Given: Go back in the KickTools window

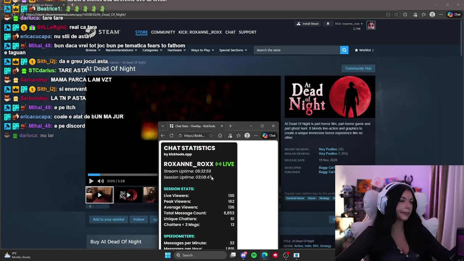Looking at the screenshot, I should [163, 136].
